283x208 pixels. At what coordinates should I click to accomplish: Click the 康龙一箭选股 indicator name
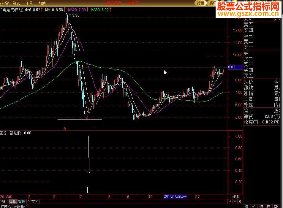10,133
